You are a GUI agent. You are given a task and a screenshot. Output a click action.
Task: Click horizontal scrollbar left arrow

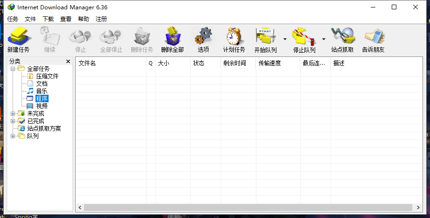pos(80,208)
